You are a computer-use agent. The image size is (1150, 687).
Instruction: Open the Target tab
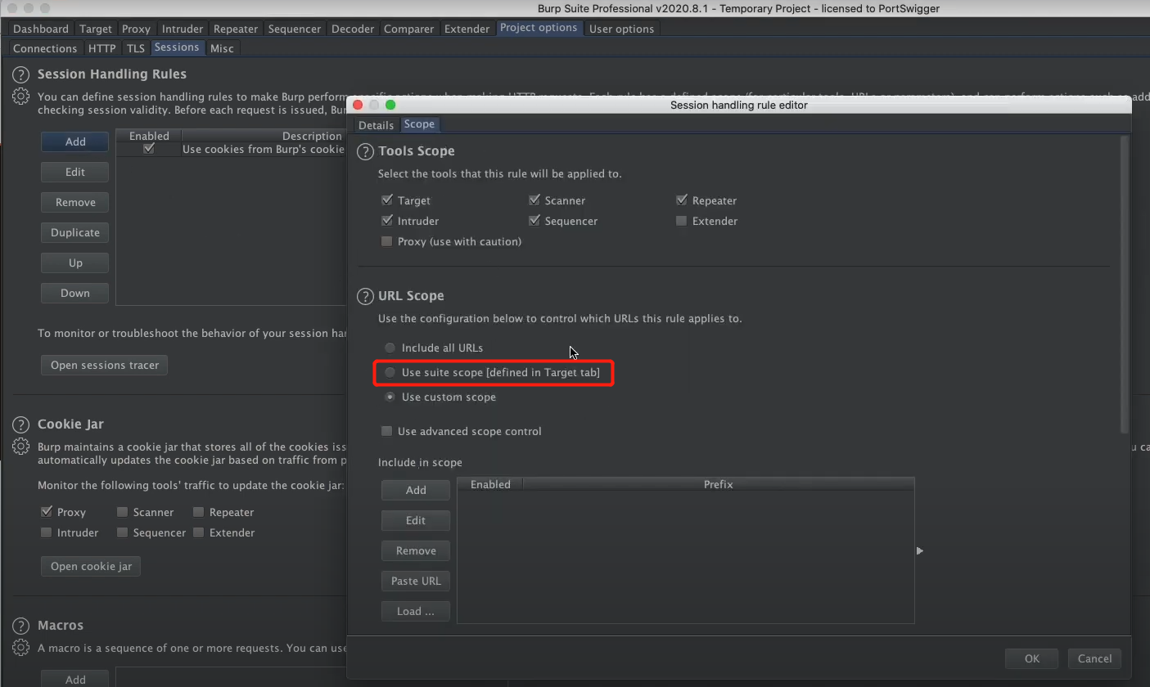96,29
